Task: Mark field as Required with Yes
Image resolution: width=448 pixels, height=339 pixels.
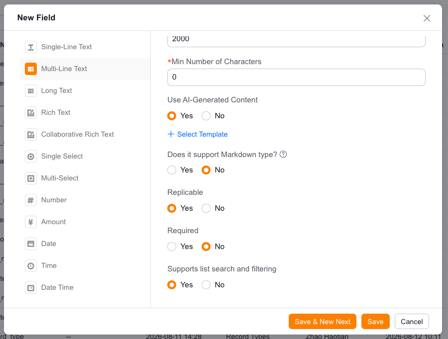Action: point(172,247)
